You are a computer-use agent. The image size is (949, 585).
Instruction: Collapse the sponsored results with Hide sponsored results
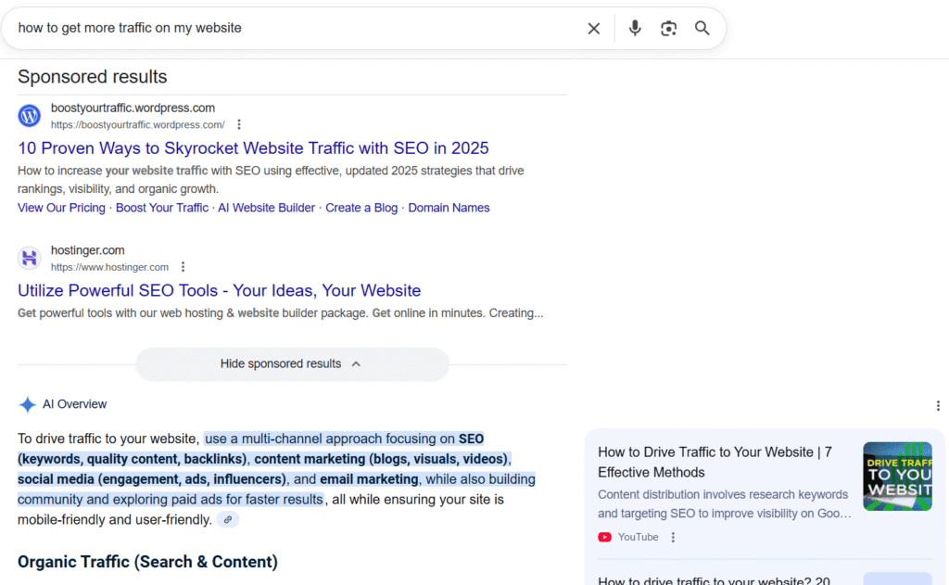pyautogui.click(x=292, y=363)
